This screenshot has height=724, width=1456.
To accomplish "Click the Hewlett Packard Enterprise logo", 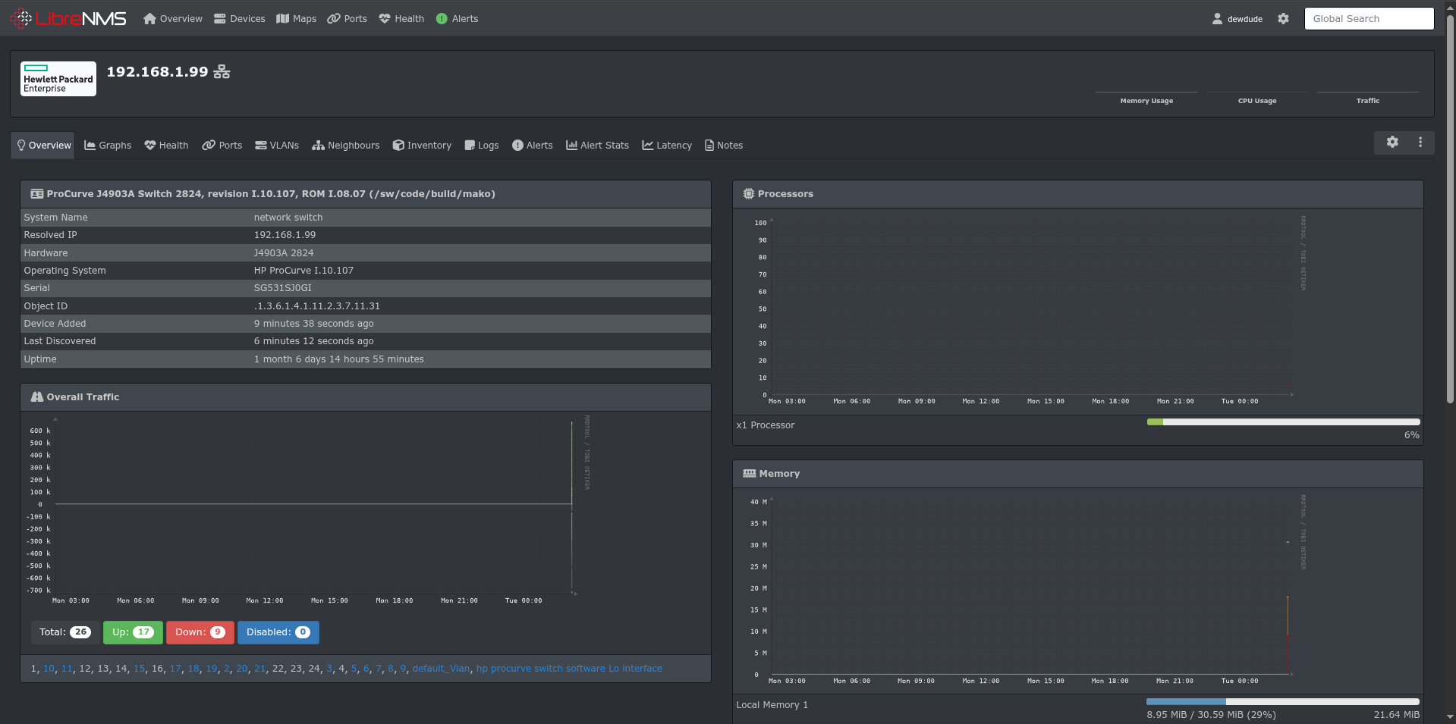I will click(58, 79).
